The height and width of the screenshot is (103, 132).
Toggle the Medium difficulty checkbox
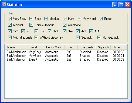click(46, 19)
